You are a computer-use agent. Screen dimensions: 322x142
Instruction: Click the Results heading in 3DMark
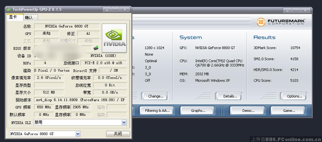[264, 38]
